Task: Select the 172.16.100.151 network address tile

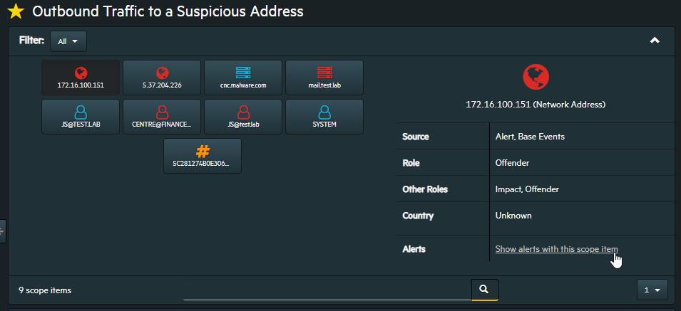Action: pos(81,78)
